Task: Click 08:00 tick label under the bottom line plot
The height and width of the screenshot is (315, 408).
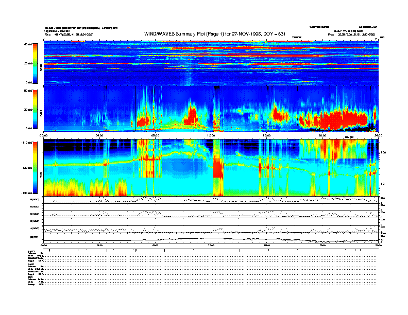Action: [x=156, y=245]
